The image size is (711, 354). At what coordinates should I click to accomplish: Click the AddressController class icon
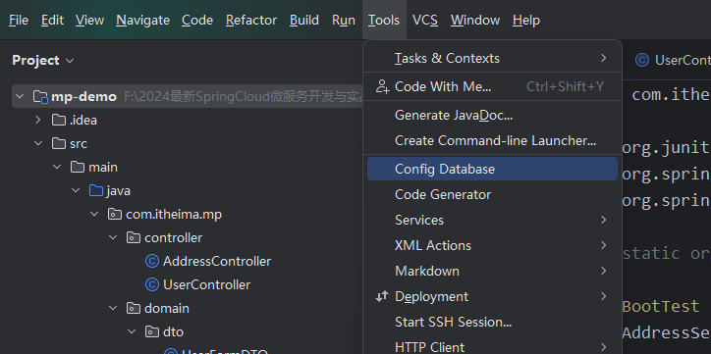point(152,261)
